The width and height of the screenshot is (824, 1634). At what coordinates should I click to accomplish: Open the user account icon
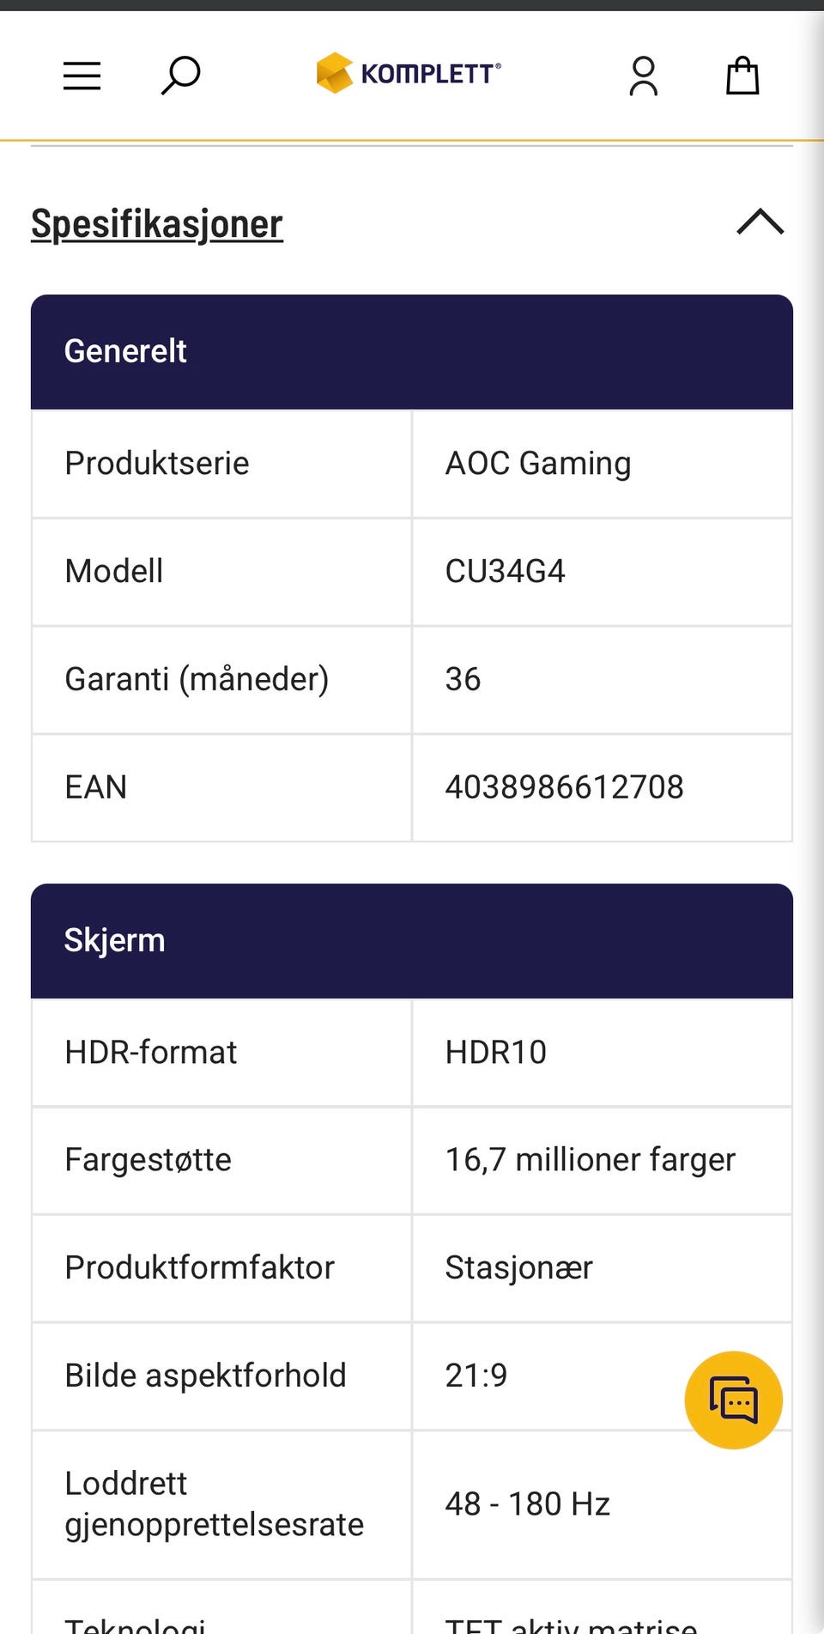pos(644,76)
